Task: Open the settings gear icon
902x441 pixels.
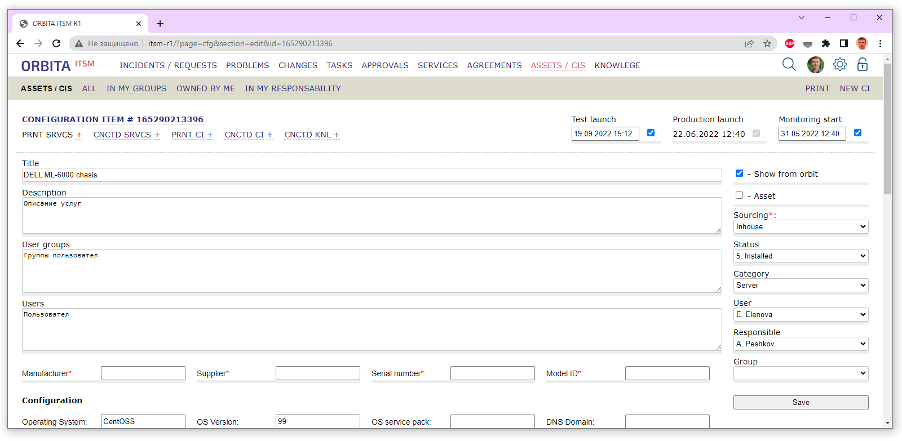Action: [839, 65]
